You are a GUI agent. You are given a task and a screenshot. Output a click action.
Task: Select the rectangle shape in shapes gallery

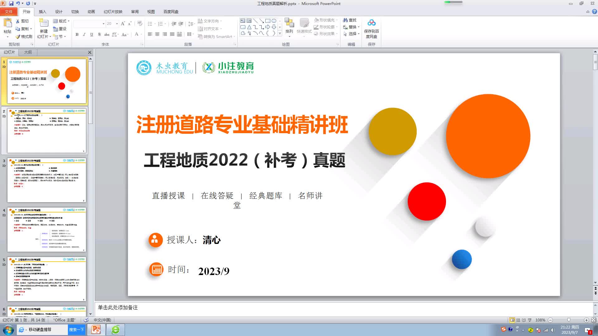coord(268,21)
